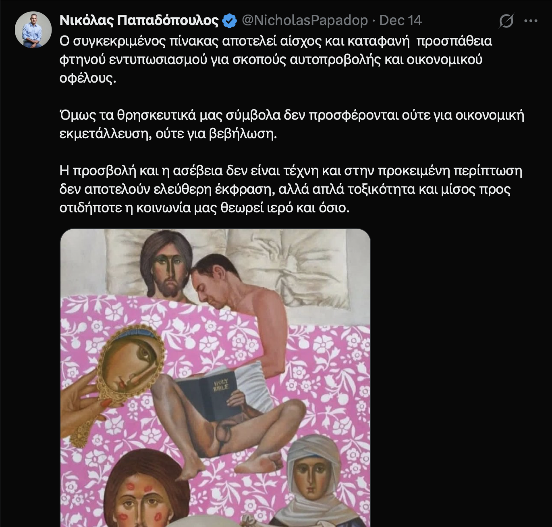
Task: Click the word "οφέλους." in the post
Action: coord(88,78)
